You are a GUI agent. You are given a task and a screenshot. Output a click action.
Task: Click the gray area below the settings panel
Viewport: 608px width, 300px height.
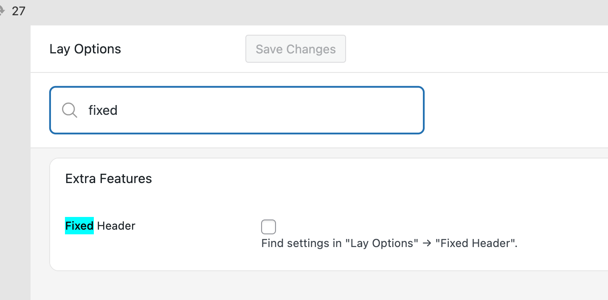coord(297,286)
